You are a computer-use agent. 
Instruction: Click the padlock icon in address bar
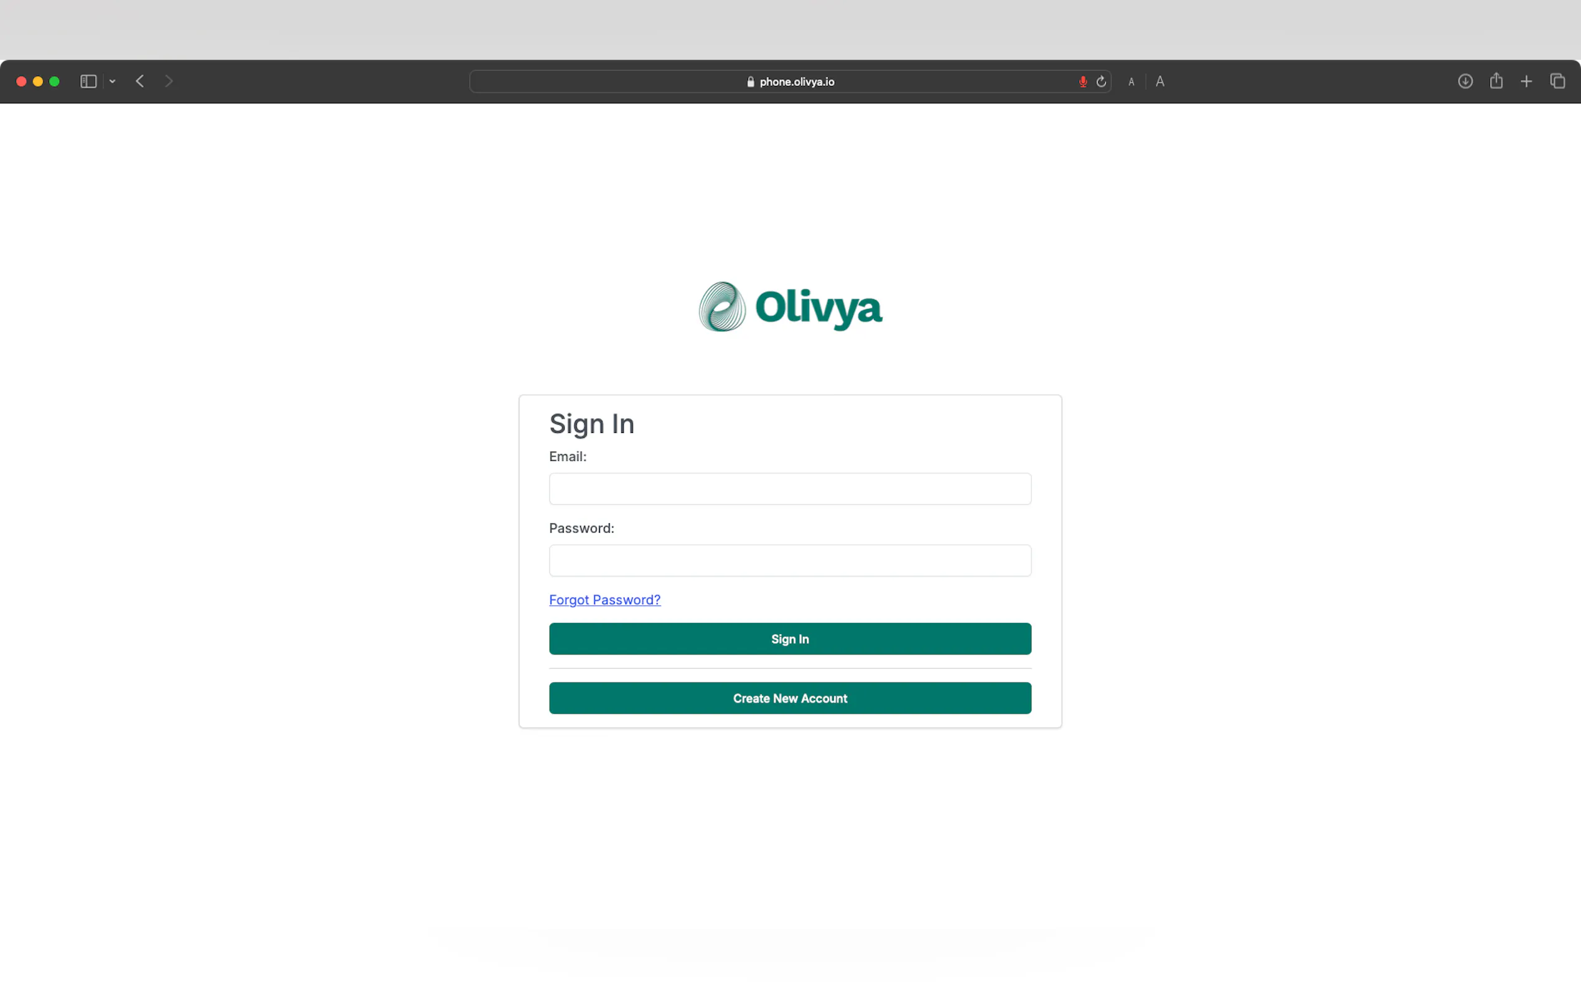click(750, 82)
